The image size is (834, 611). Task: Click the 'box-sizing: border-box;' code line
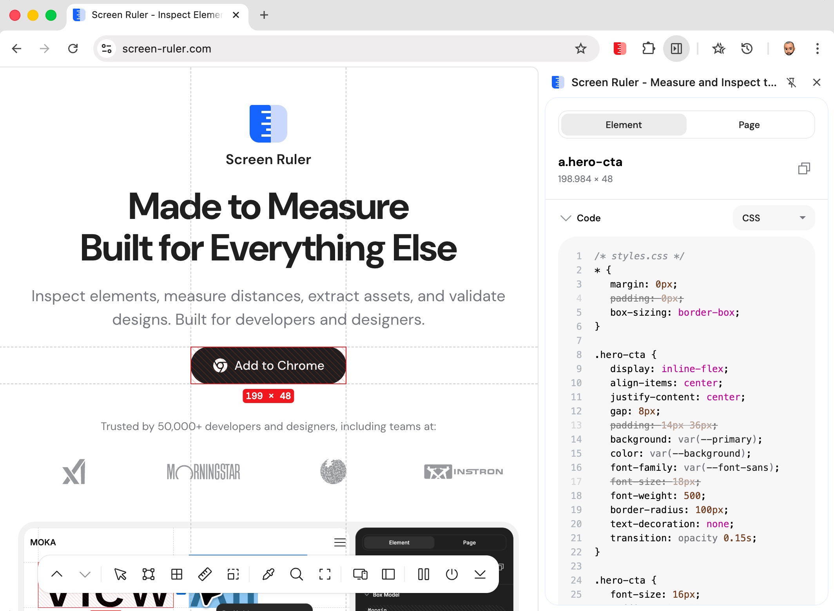coord(674,313)
